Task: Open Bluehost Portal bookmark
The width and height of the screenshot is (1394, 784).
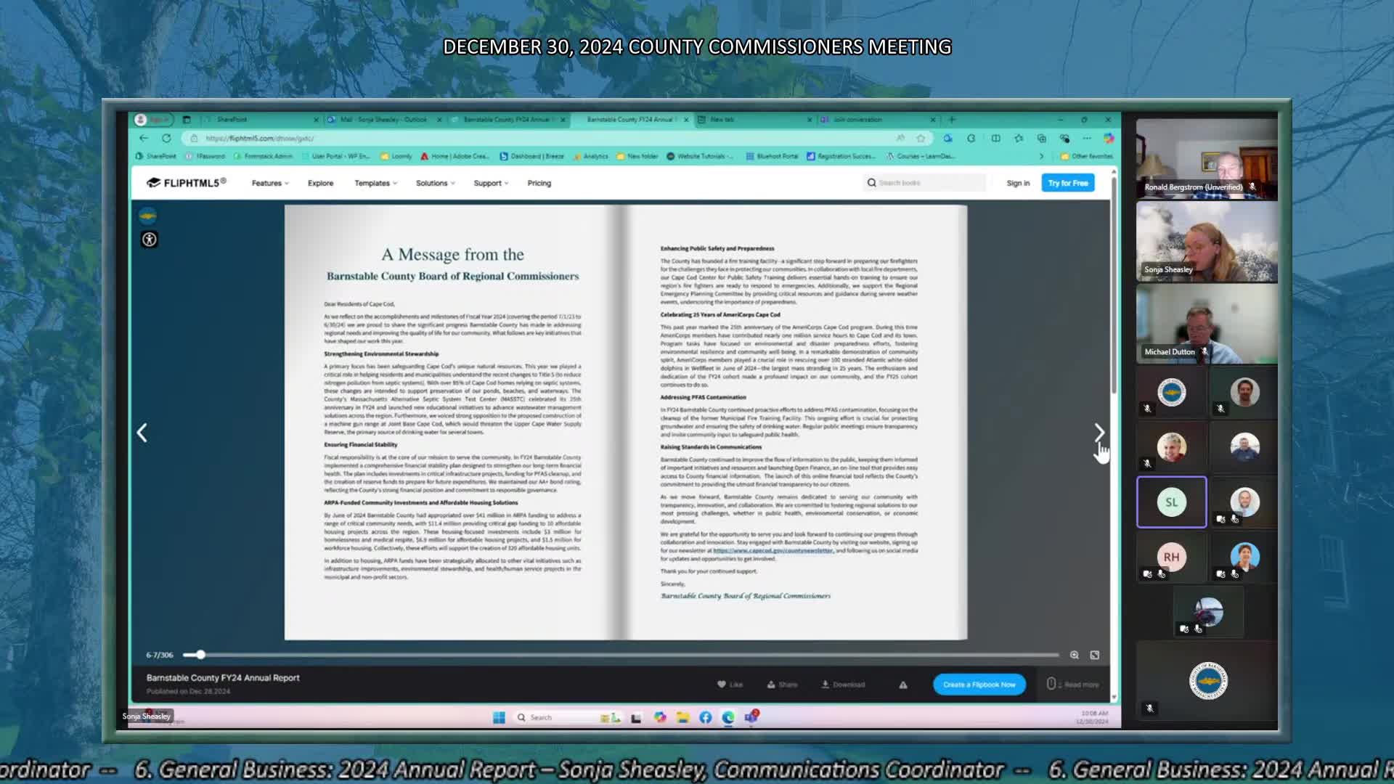Action: tap(772, 156)
